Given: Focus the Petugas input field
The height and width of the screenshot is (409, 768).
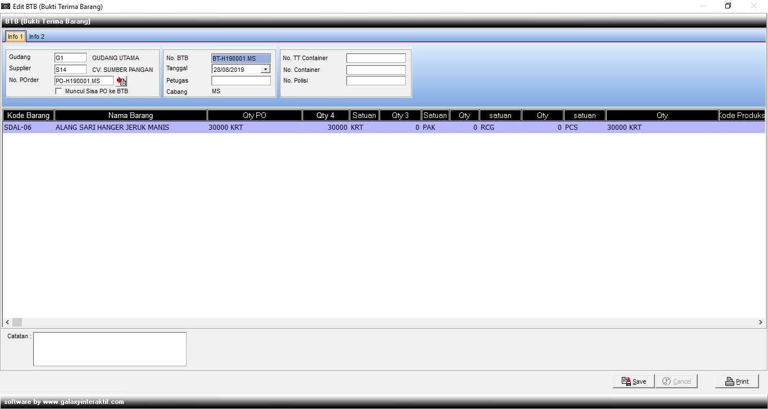Looking at the screenshot, I should pos(241,81).
